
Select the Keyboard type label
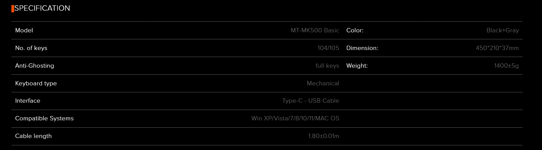[x=36, y=83]
